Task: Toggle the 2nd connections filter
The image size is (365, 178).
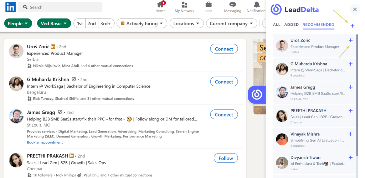Action: pyautogui.click(x=92, y=23)
